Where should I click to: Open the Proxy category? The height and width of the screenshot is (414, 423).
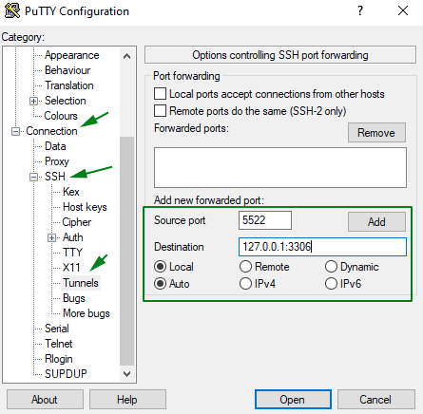tap(57, 161)
